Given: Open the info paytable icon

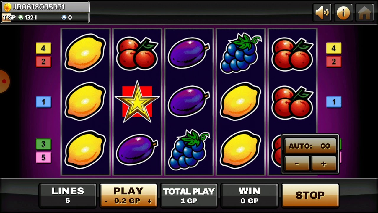Looking at the screenshot, I should tap(343, 13).
